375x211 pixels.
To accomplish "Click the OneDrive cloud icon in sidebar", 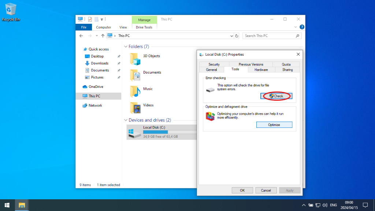I will pos(85,86).
